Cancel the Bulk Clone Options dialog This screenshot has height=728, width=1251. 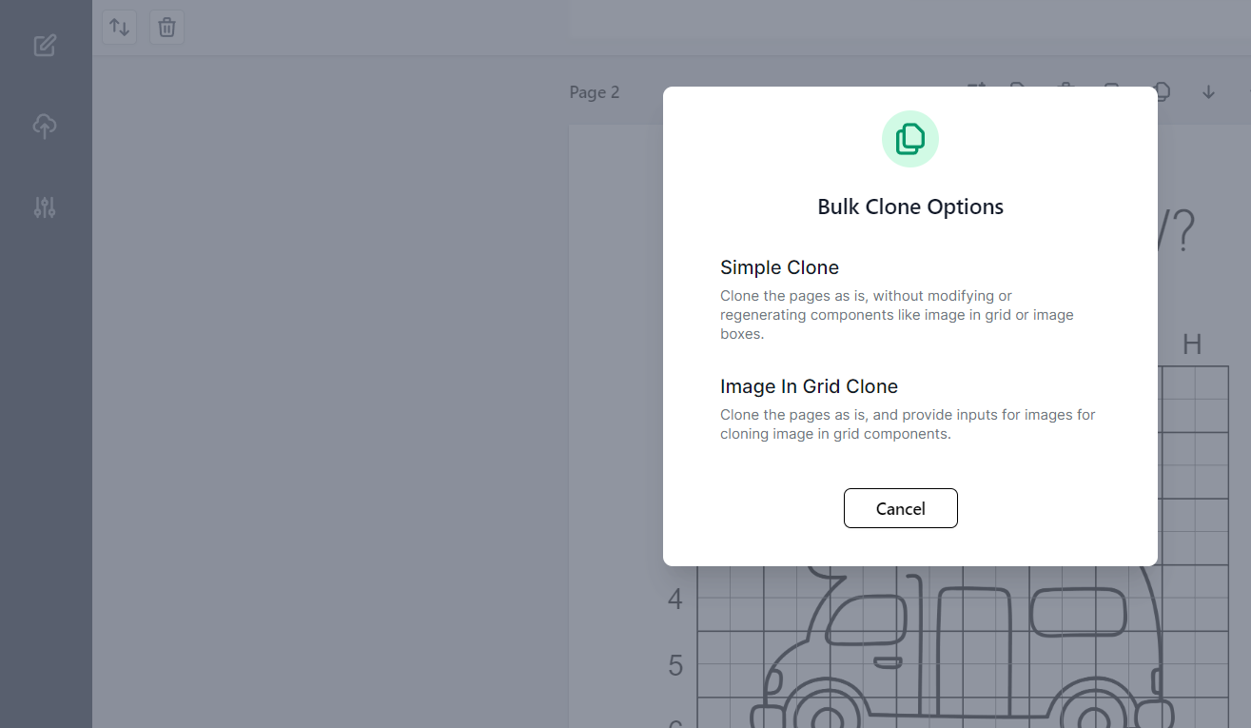(x=900, y=508)
